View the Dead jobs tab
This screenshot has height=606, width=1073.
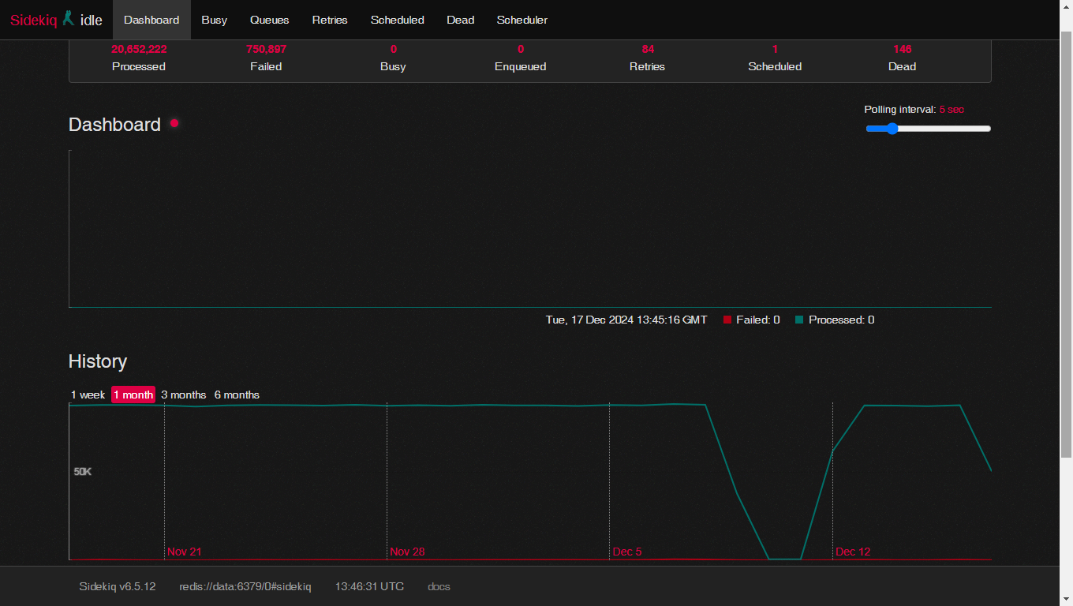pyautogui.click(x=461, y=20)
